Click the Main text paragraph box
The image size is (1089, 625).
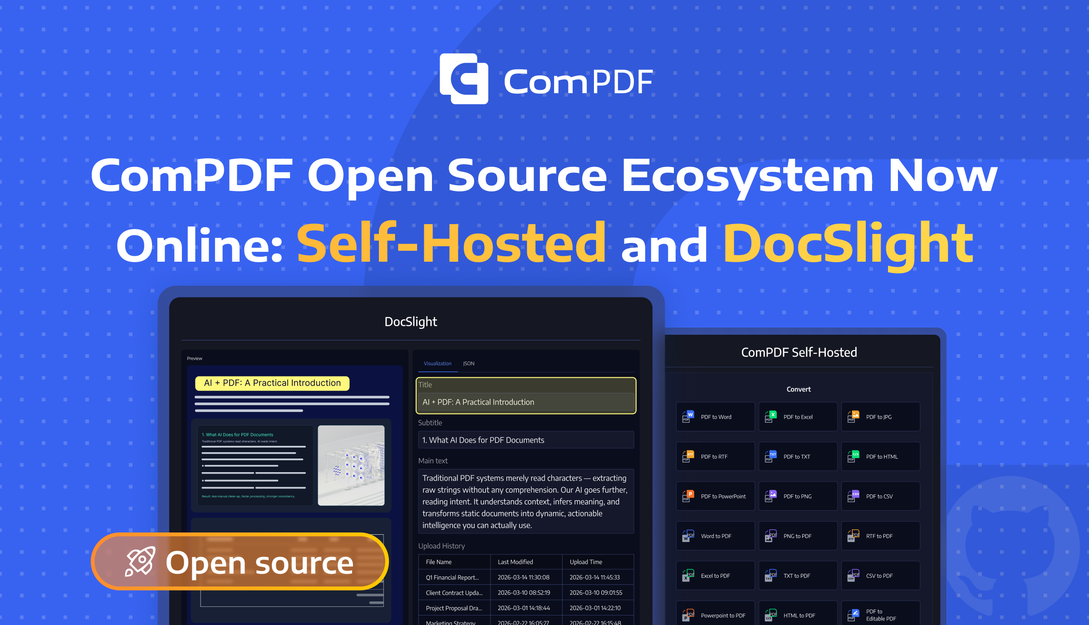(526, 501)
